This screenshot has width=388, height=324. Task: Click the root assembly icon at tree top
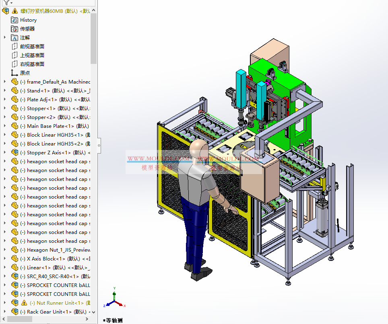coord(5,11)
